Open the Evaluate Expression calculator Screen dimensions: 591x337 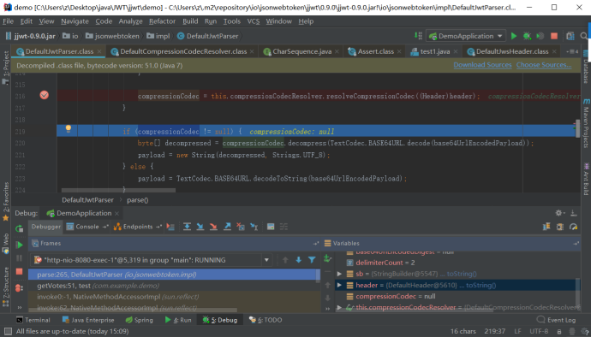click(271, 227)
